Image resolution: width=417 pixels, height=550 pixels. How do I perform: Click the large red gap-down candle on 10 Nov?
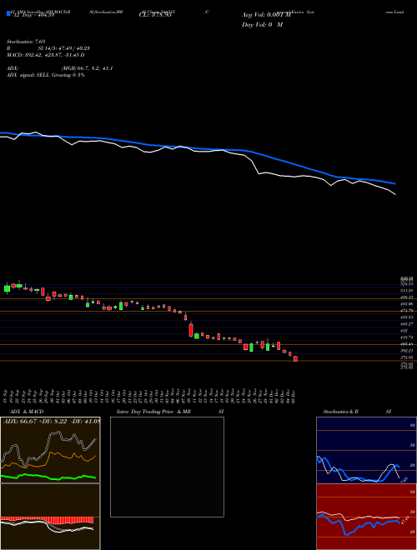click(191, 330)
